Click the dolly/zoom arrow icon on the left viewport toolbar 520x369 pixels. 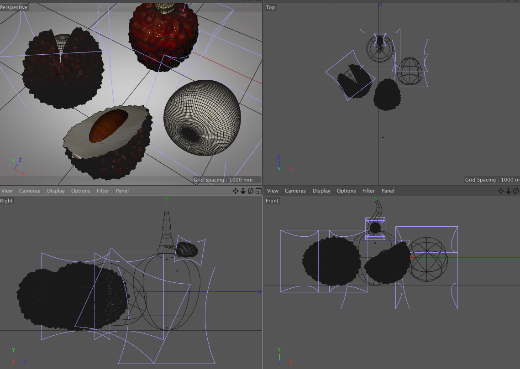point(242,191)
